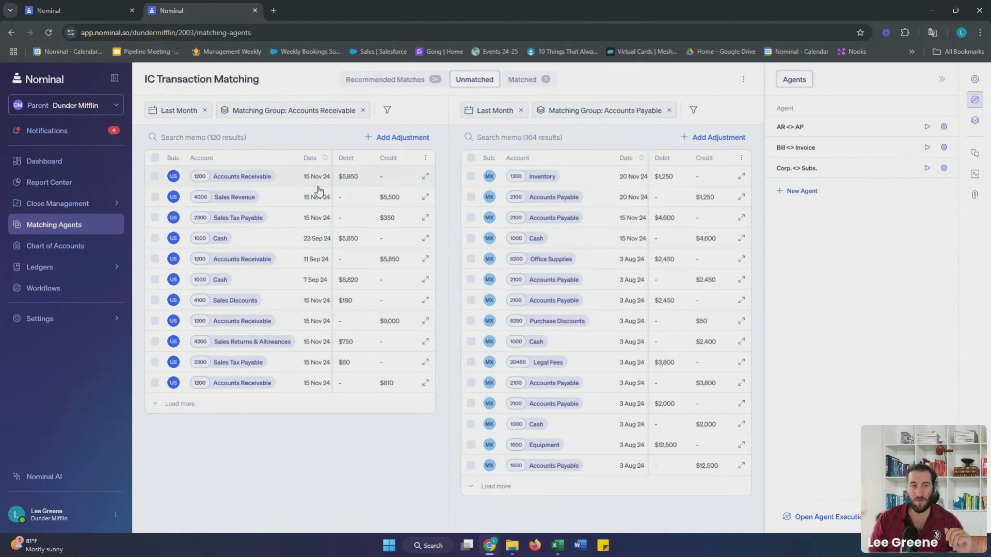Image resolution: width=991 pixels, height=557 pixels.
Task: Show more hidden bookmarks chevron
Action: click(x=912, y=52)
